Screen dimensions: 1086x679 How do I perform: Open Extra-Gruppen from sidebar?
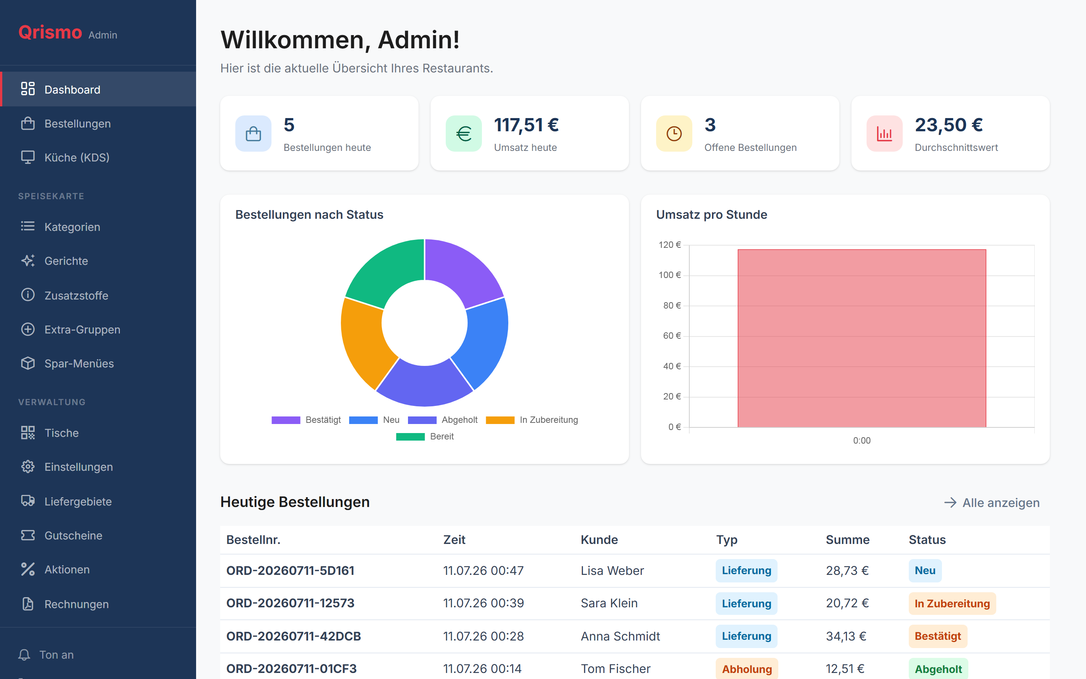98,330
